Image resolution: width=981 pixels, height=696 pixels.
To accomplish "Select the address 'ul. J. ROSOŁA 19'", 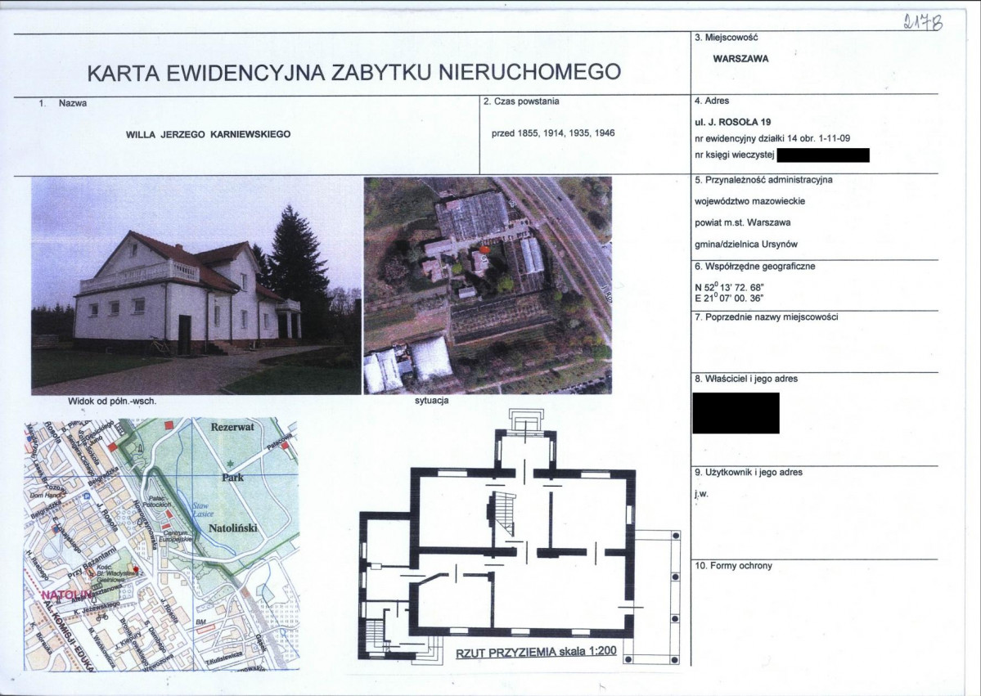I will click(x=732, y=122).
